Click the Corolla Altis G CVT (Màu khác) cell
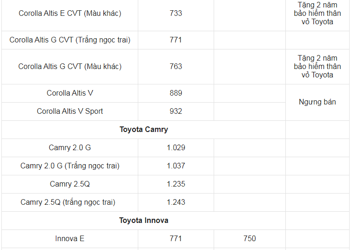 point(70,67)
